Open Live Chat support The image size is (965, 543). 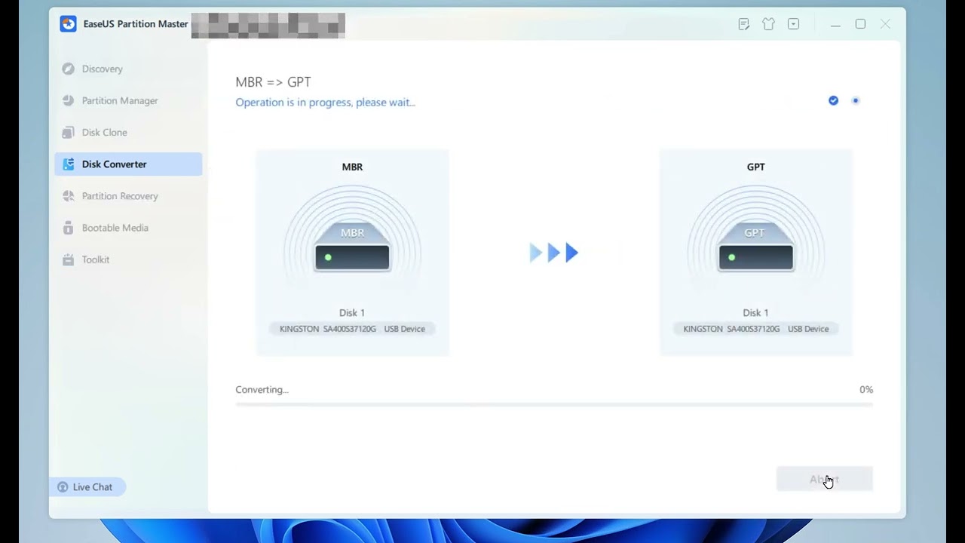pos(87,487)
